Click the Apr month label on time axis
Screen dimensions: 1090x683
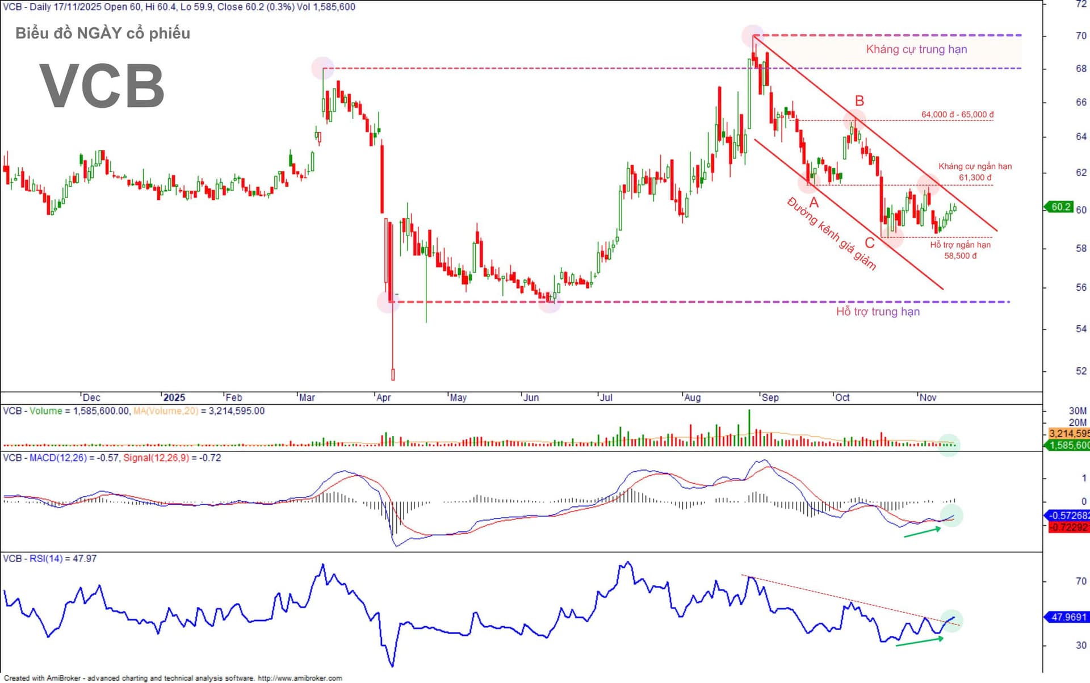coord(384,397)
